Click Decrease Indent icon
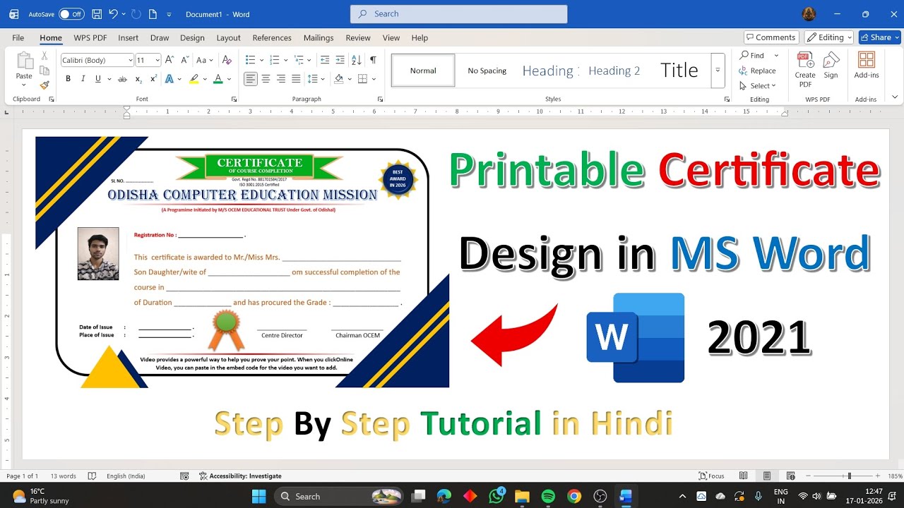This screenshot has height=508, width=904. [325, 60]
